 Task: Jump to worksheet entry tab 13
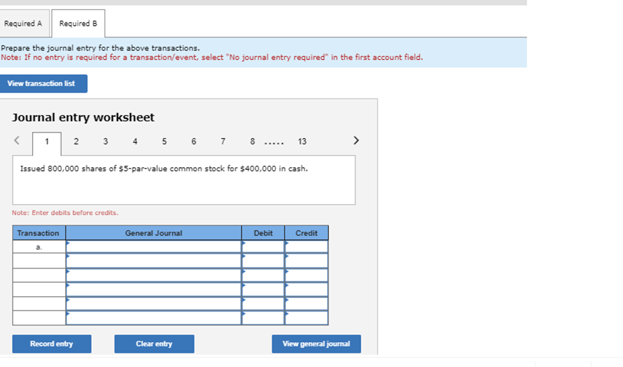click(302, 142)
